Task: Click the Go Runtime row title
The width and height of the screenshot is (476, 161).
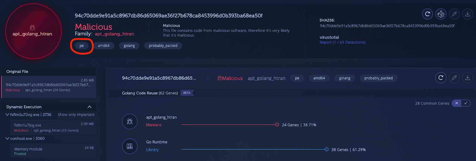Action: pyautogui.click(x=157, y=142)
